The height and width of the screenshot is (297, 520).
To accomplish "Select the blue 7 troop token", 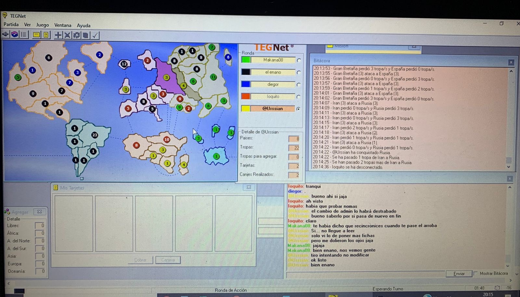I will [69, 82].
